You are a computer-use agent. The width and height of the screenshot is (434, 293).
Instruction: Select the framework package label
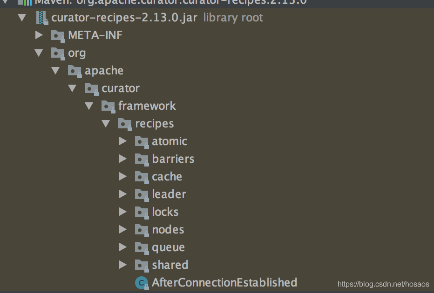[x=147, y=106]
